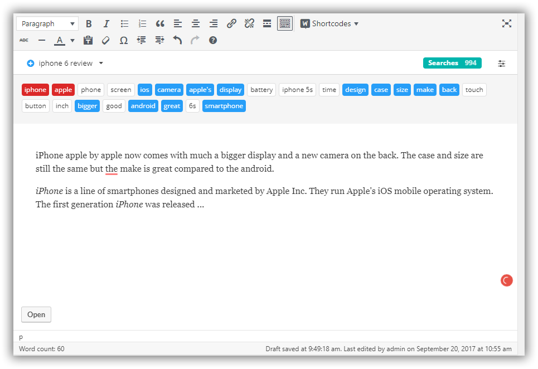
Task: Redo the last undone edit
Action: tap(195, 41)
